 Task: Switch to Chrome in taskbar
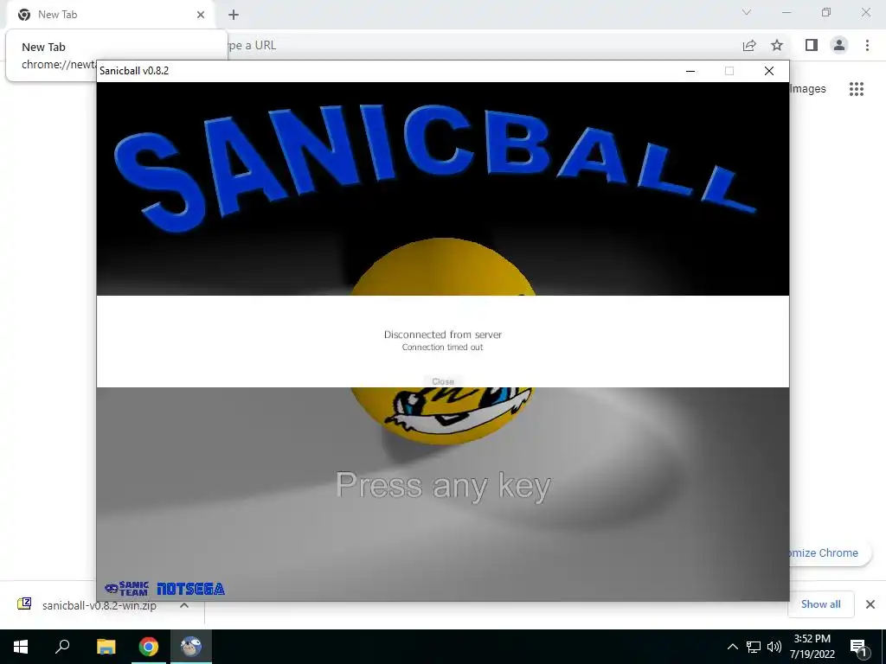pyautogui.click(x=149, y=647)
